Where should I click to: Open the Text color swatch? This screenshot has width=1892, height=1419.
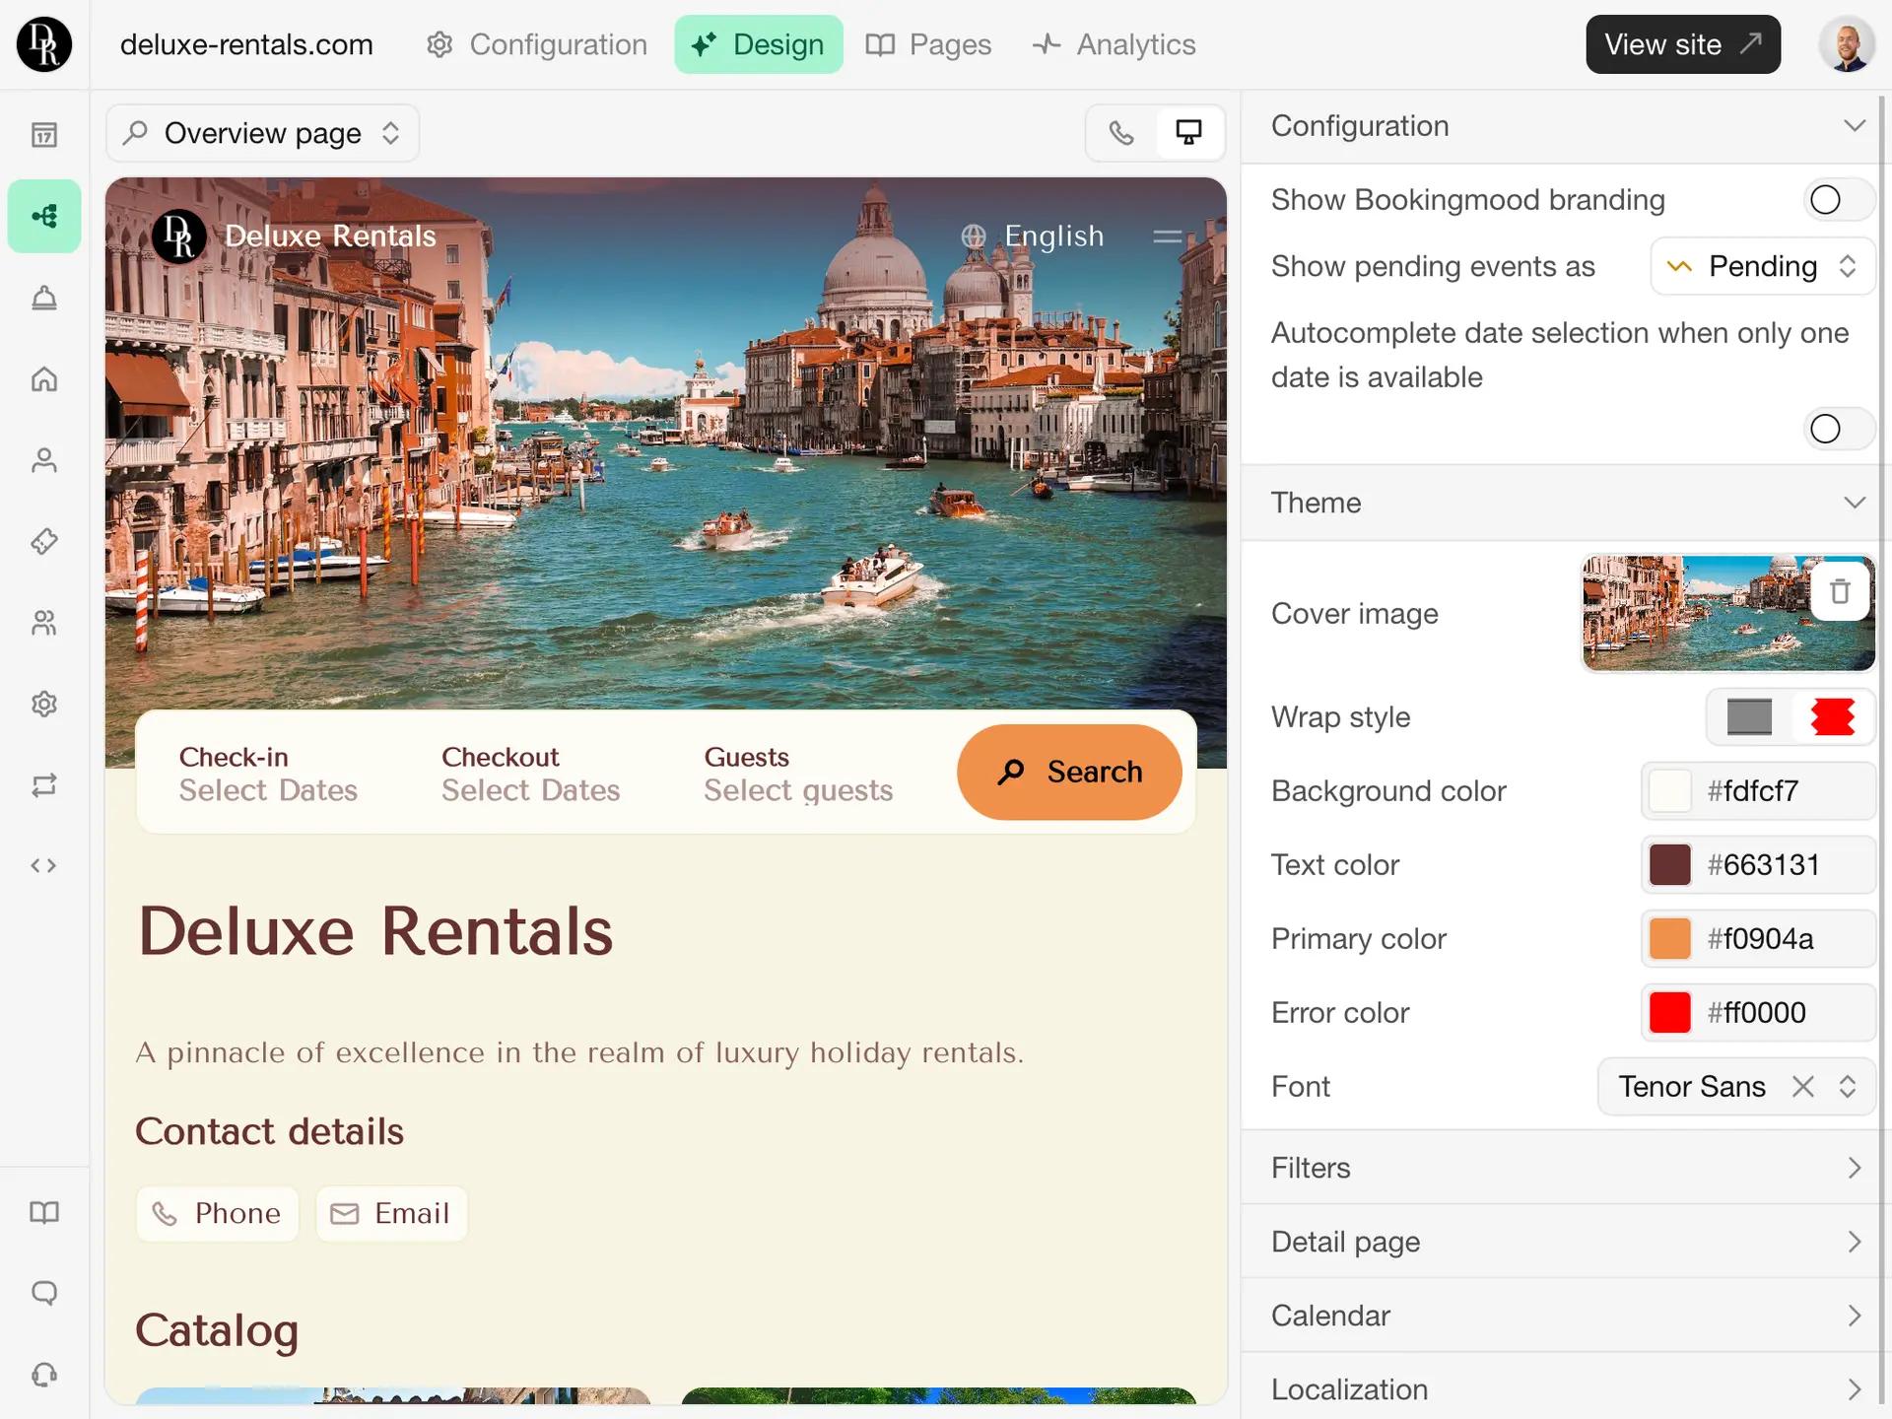point(1670,865)
